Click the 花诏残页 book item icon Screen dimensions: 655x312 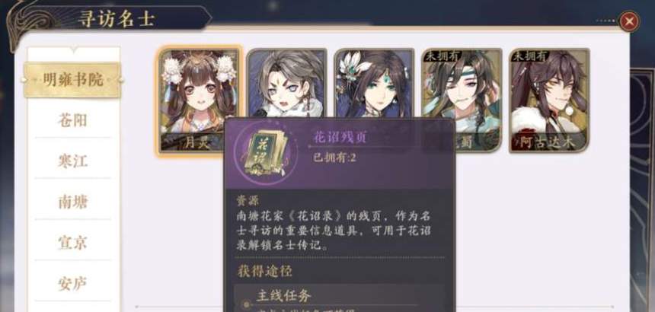click(266, 152)
